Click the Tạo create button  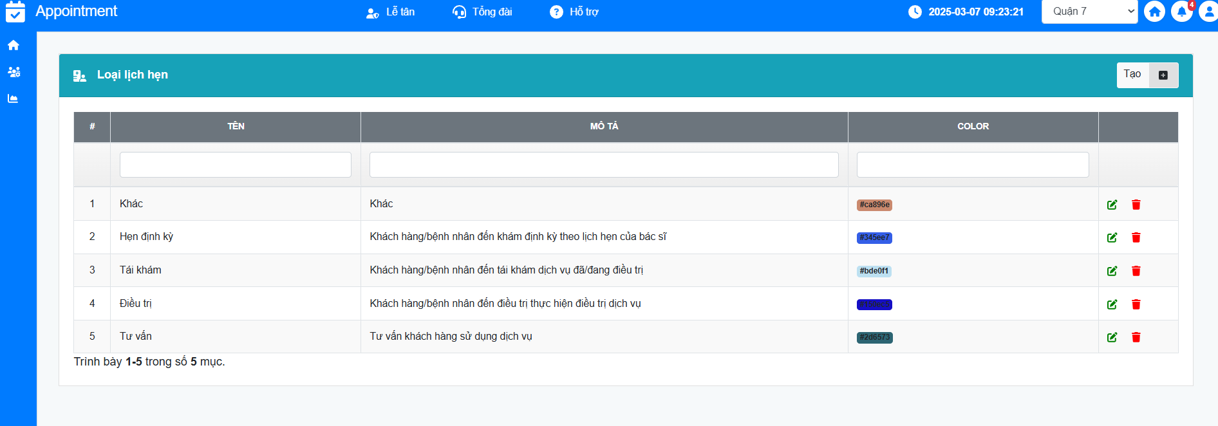tap(1147, 75)
